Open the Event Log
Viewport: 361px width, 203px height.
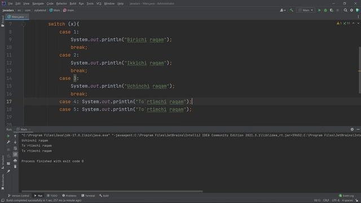pos(346,196)
